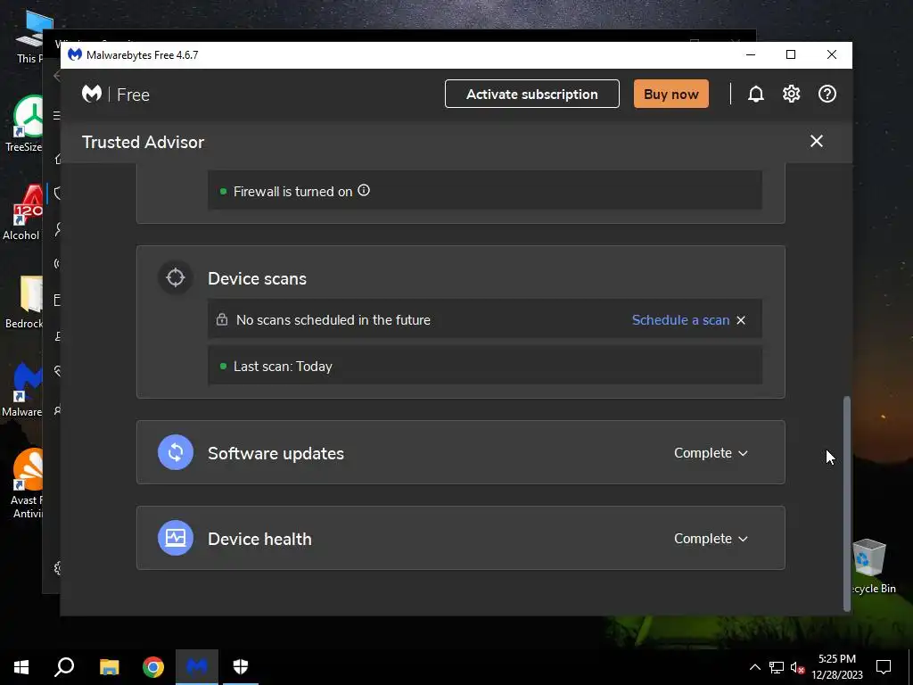The image size is (913, 685).
Task: Close the Trusted Advisor panel
Action: click(817, 141)
